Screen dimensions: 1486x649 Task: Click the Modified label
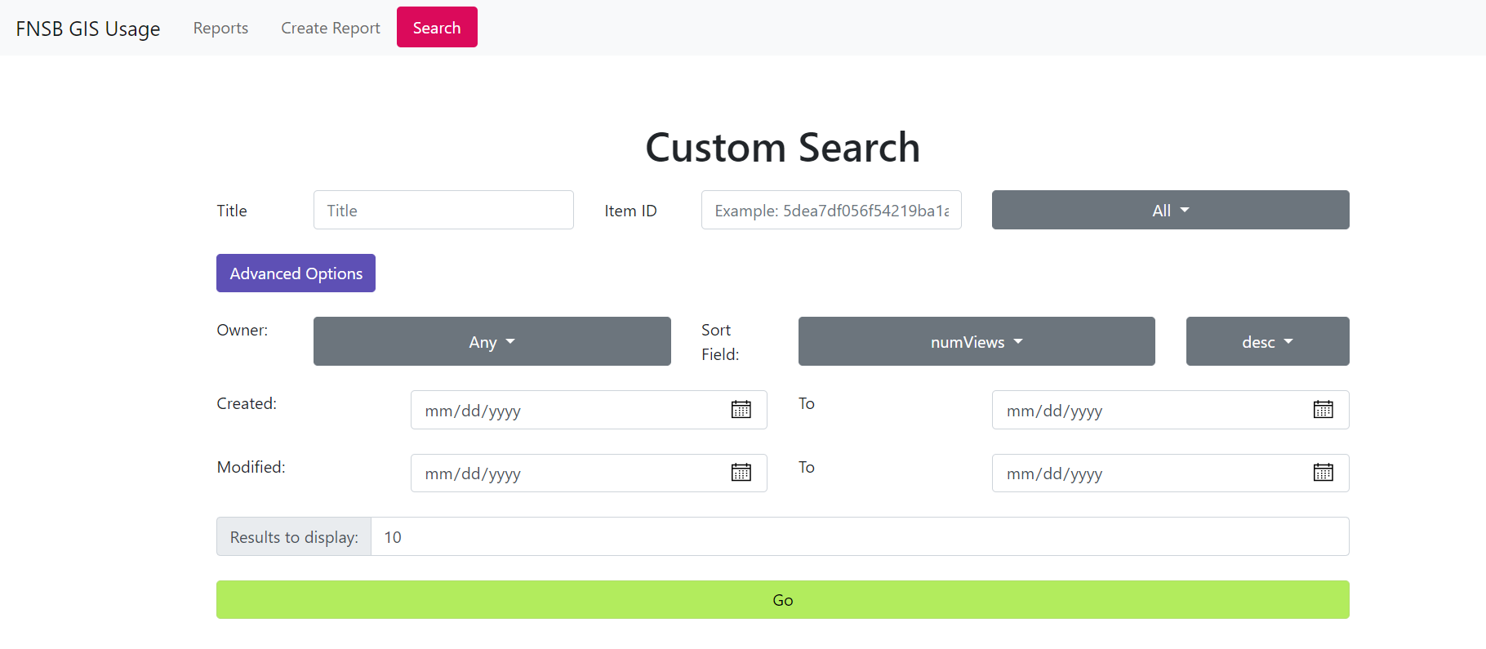click(x=251, y=467)
